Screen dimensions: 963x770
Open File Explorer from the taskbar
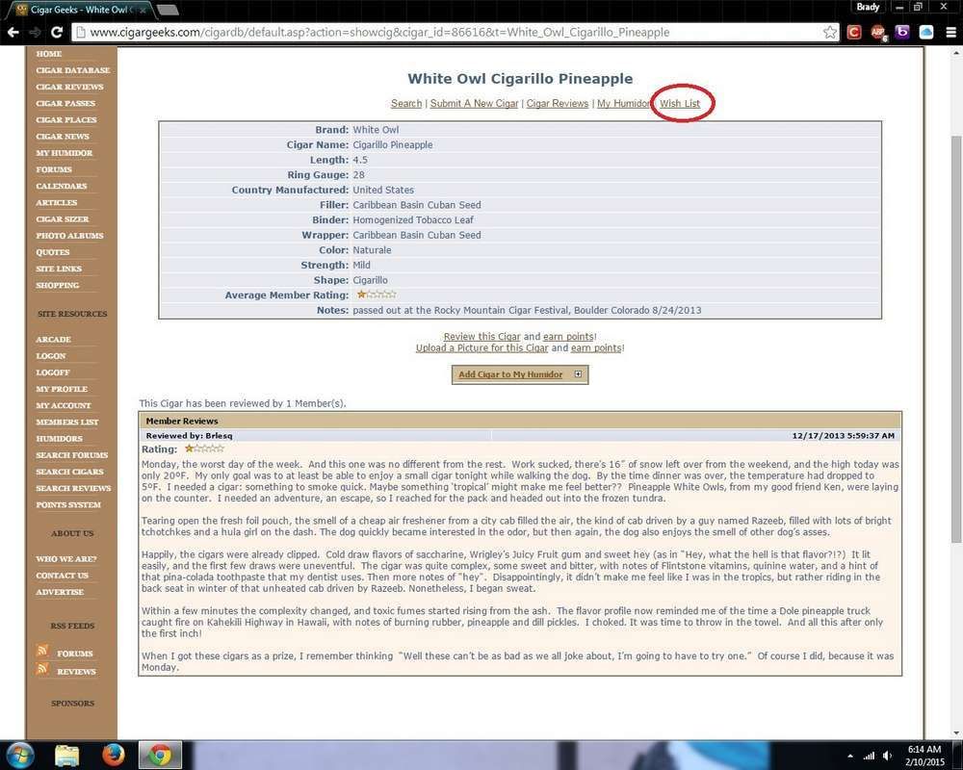click(67, 756)
